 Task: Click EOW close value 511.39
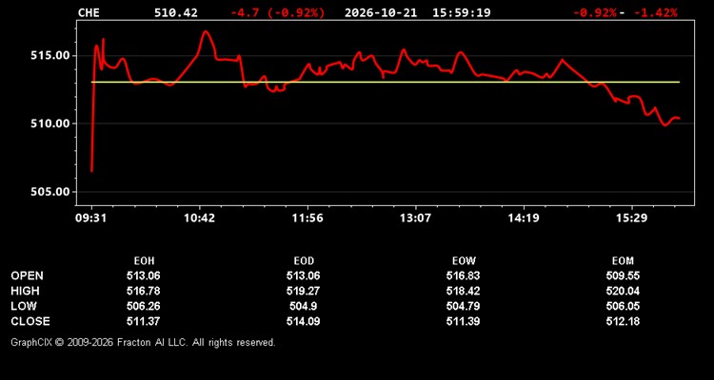[463, 321]
